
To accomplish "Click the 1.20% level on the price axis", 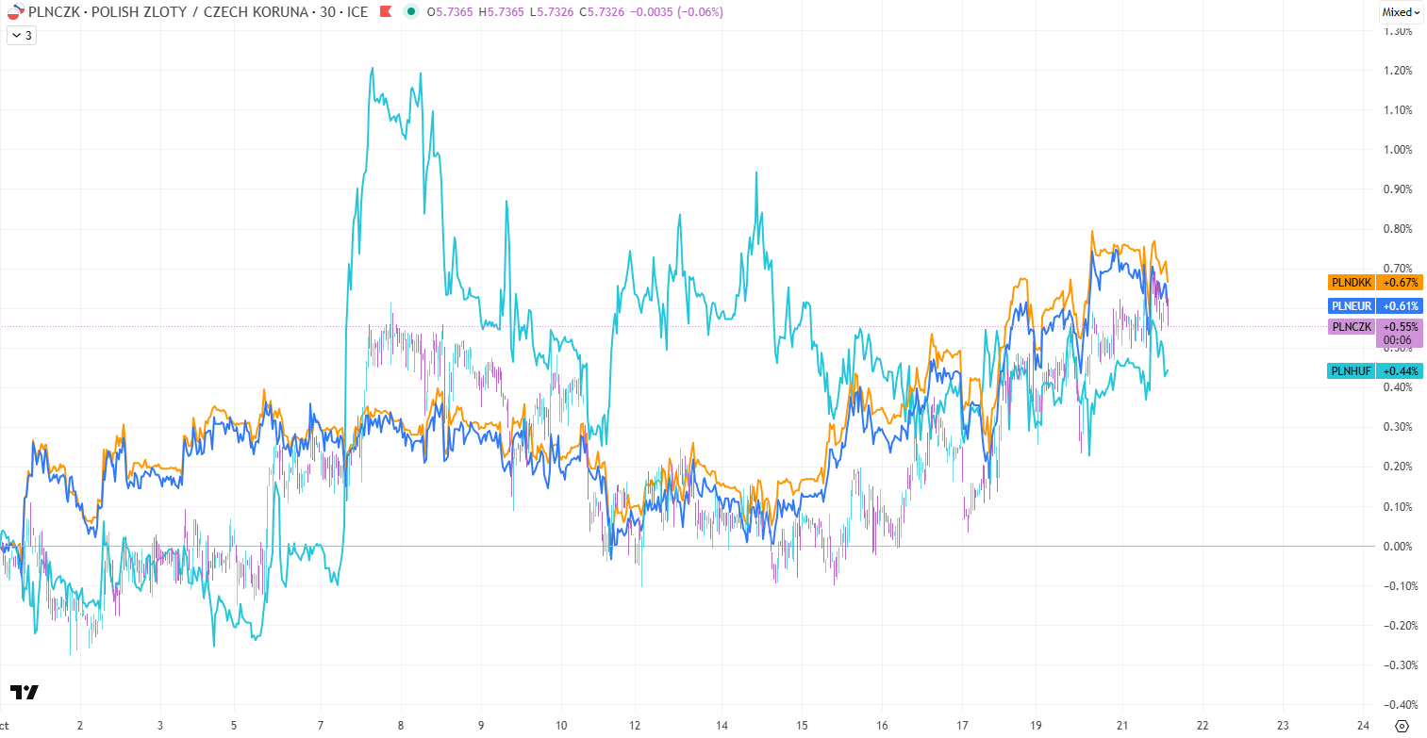I will coord(1397,71).
